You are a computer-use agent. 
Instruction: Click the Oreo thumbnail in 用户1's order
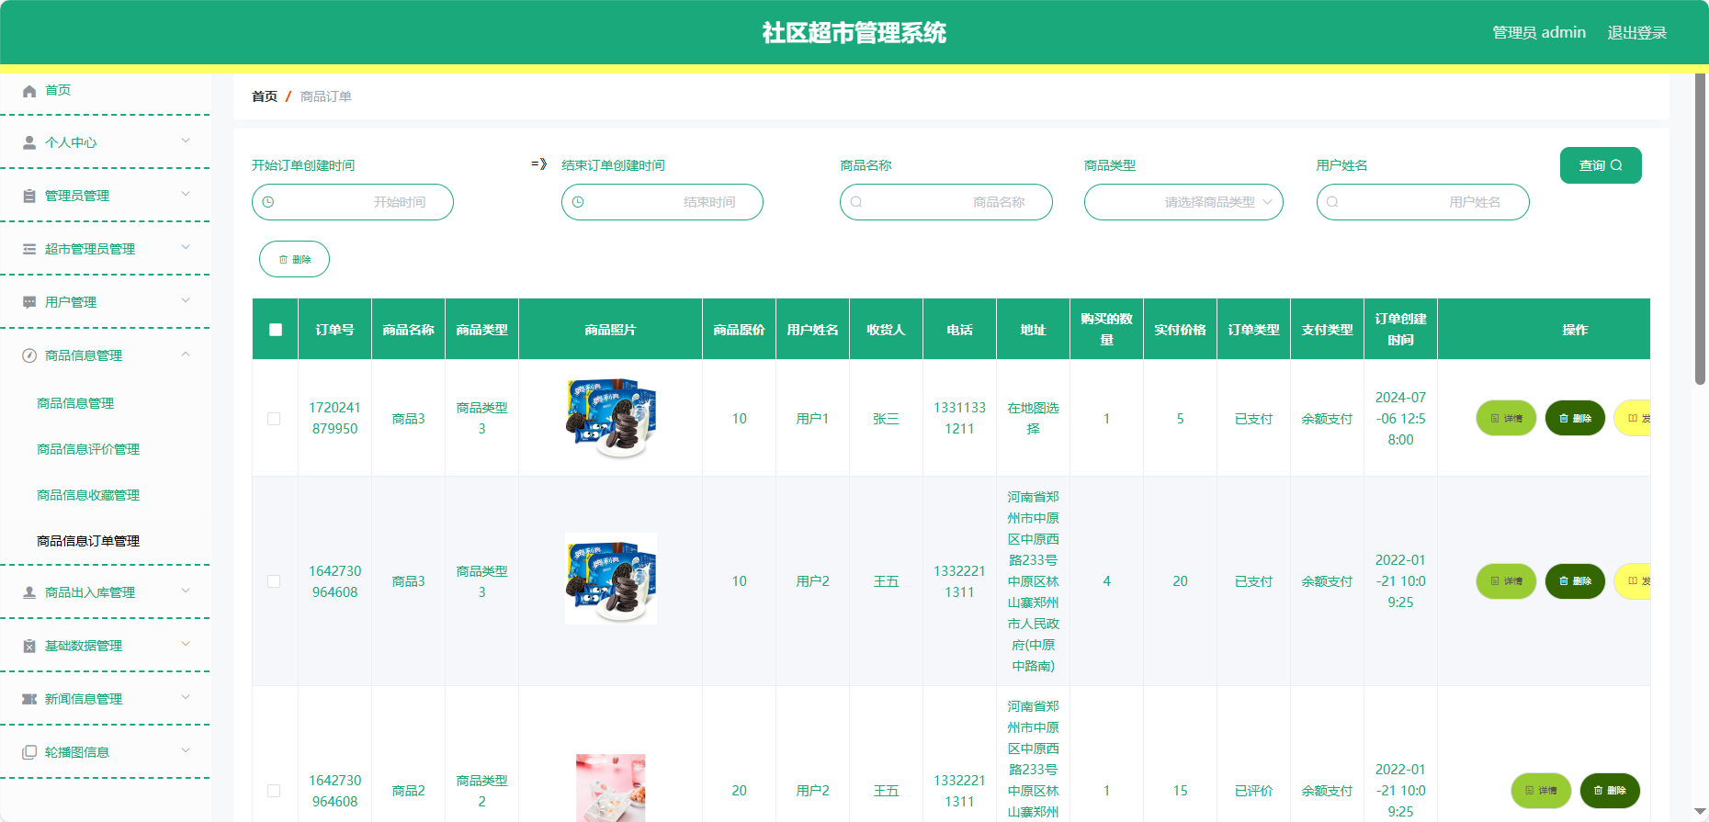tap(611, 418)
